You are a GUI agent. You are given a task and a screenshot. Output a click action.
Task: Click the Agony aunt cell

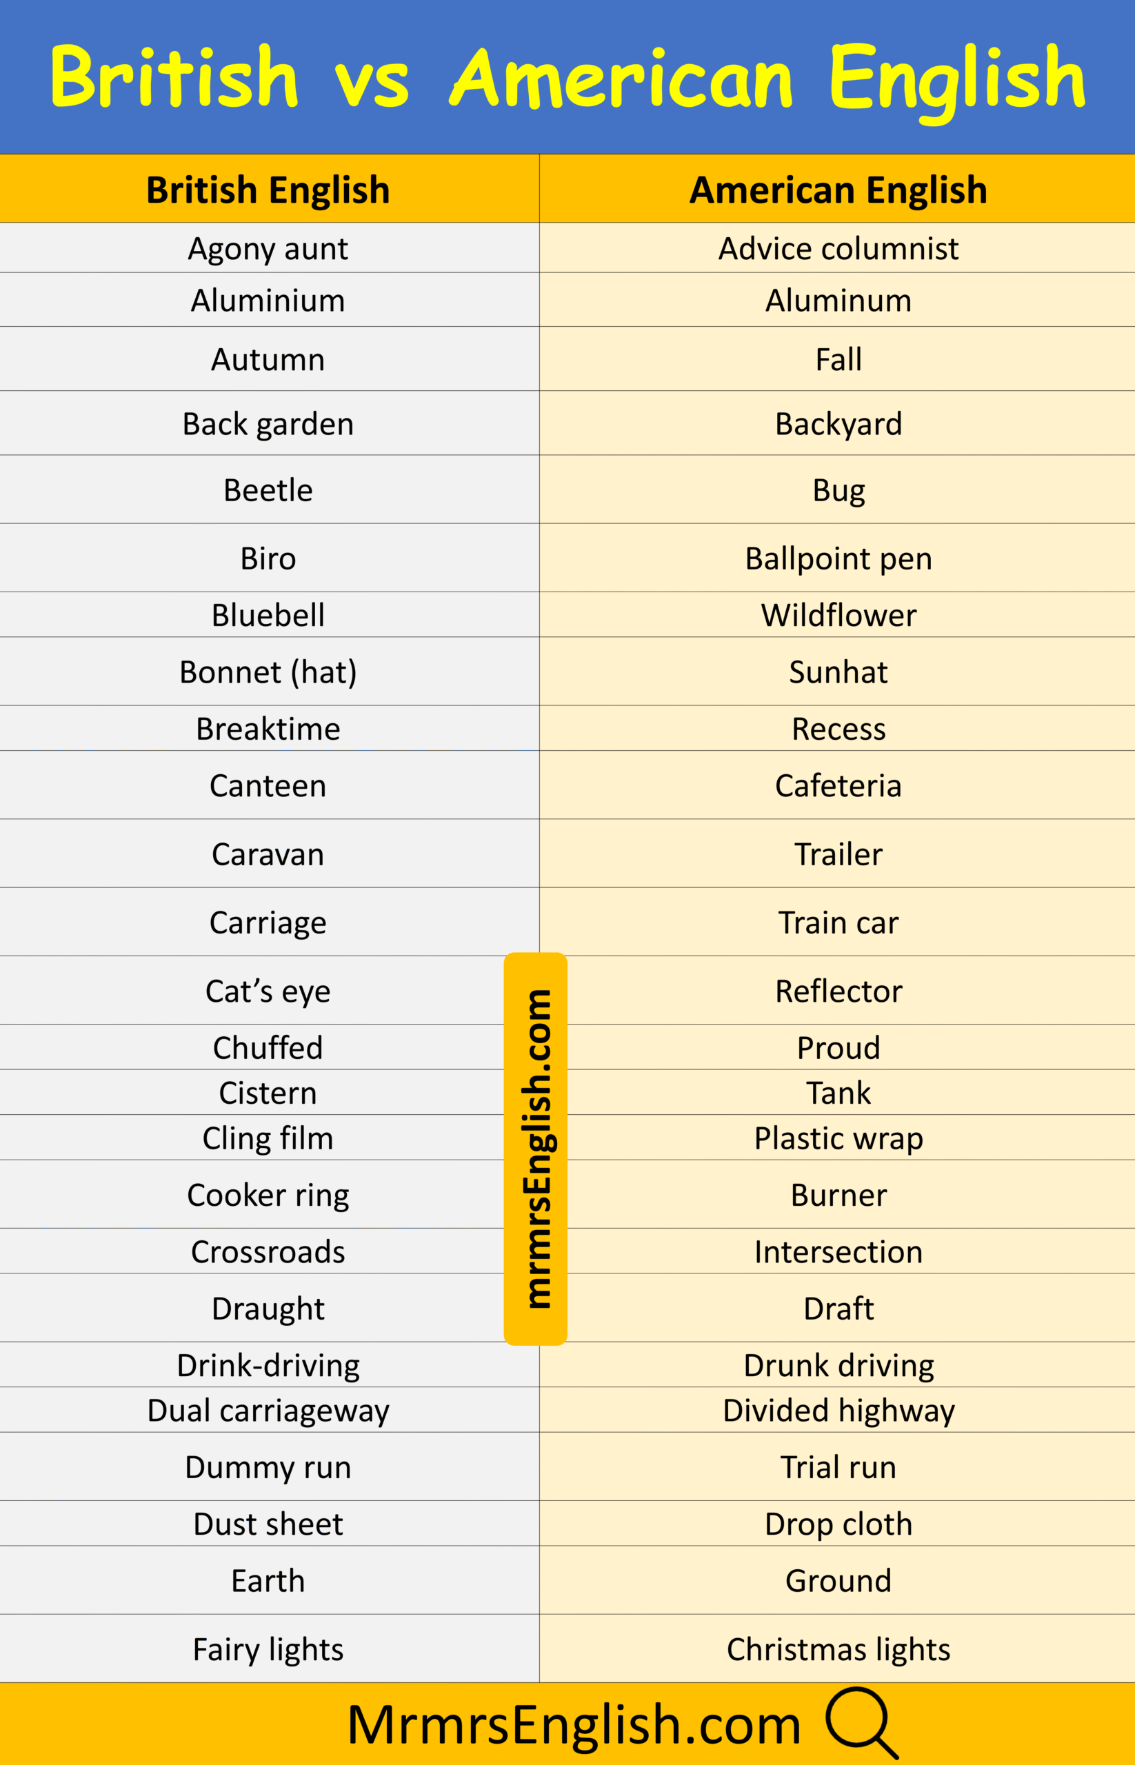pos(268,248)
